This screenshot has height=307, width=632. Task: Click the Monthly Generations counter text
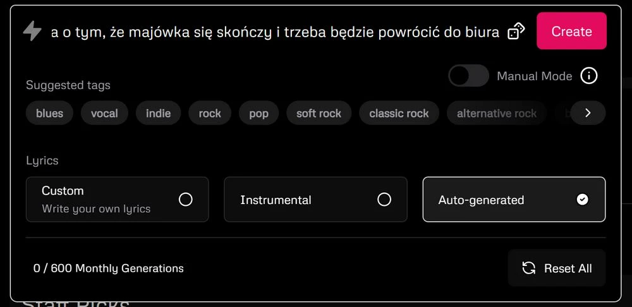click(109, 268)
